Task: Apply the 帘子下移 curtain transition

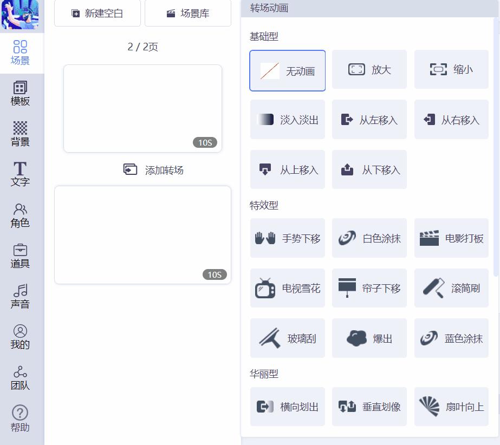Action: (369, 288)
